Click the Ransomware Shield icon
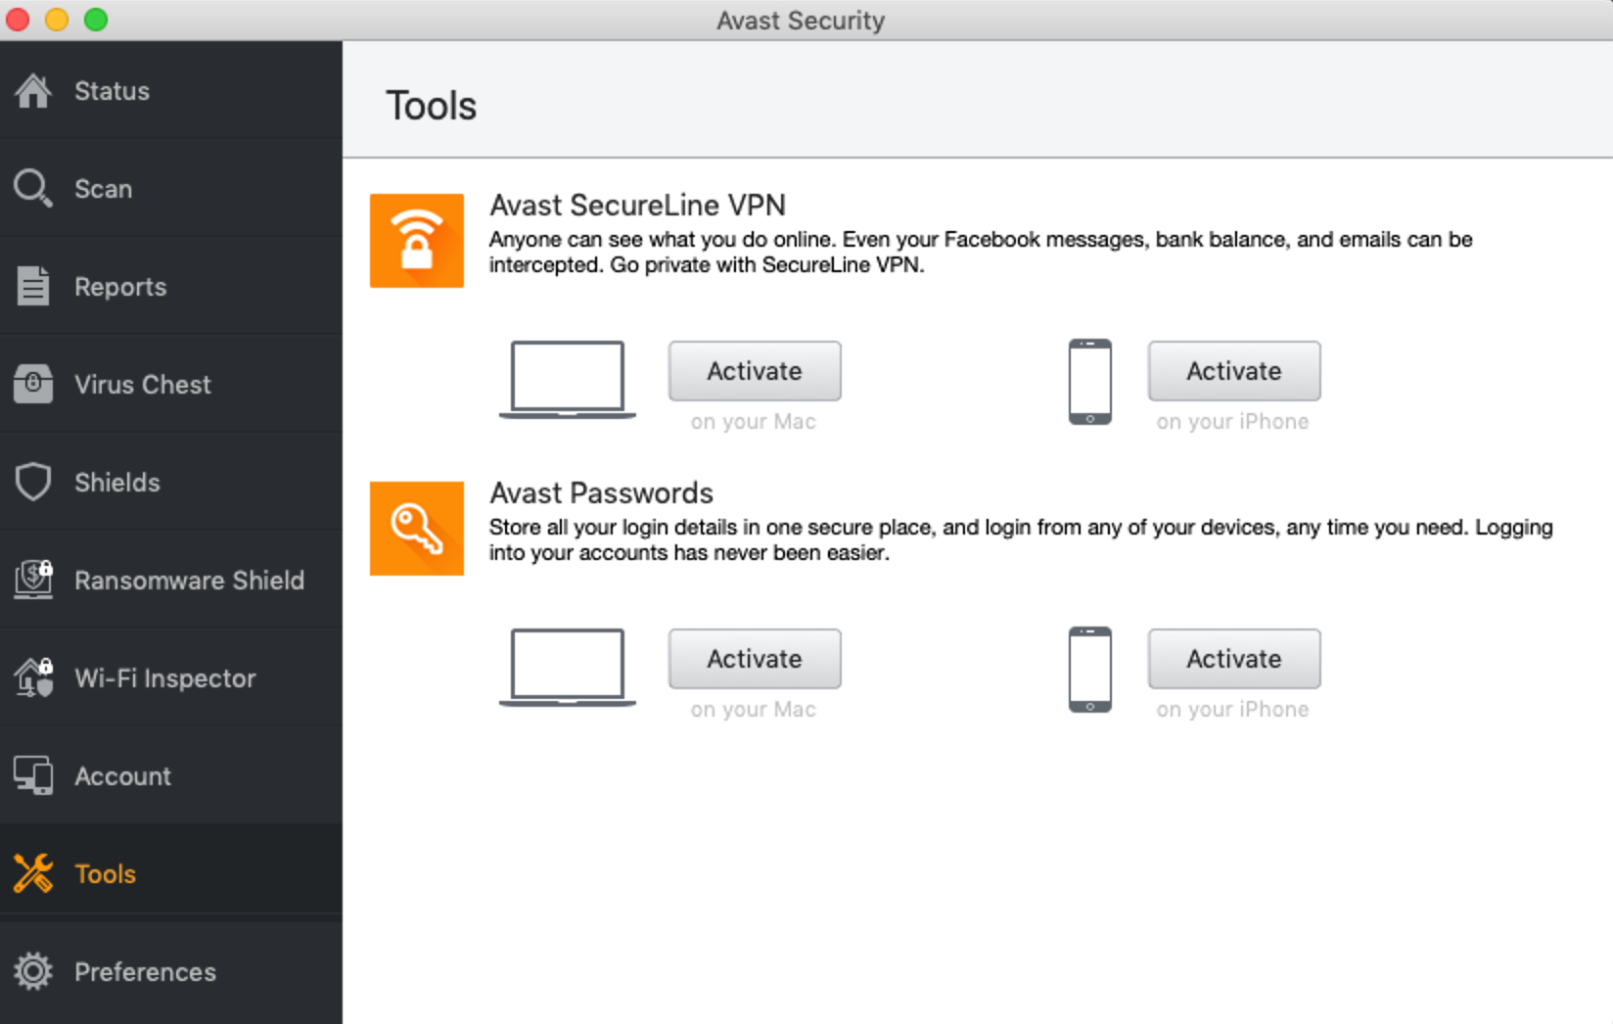This screenshot has height=1024, width=1613. pyautogui.click(x=33, y=580)
